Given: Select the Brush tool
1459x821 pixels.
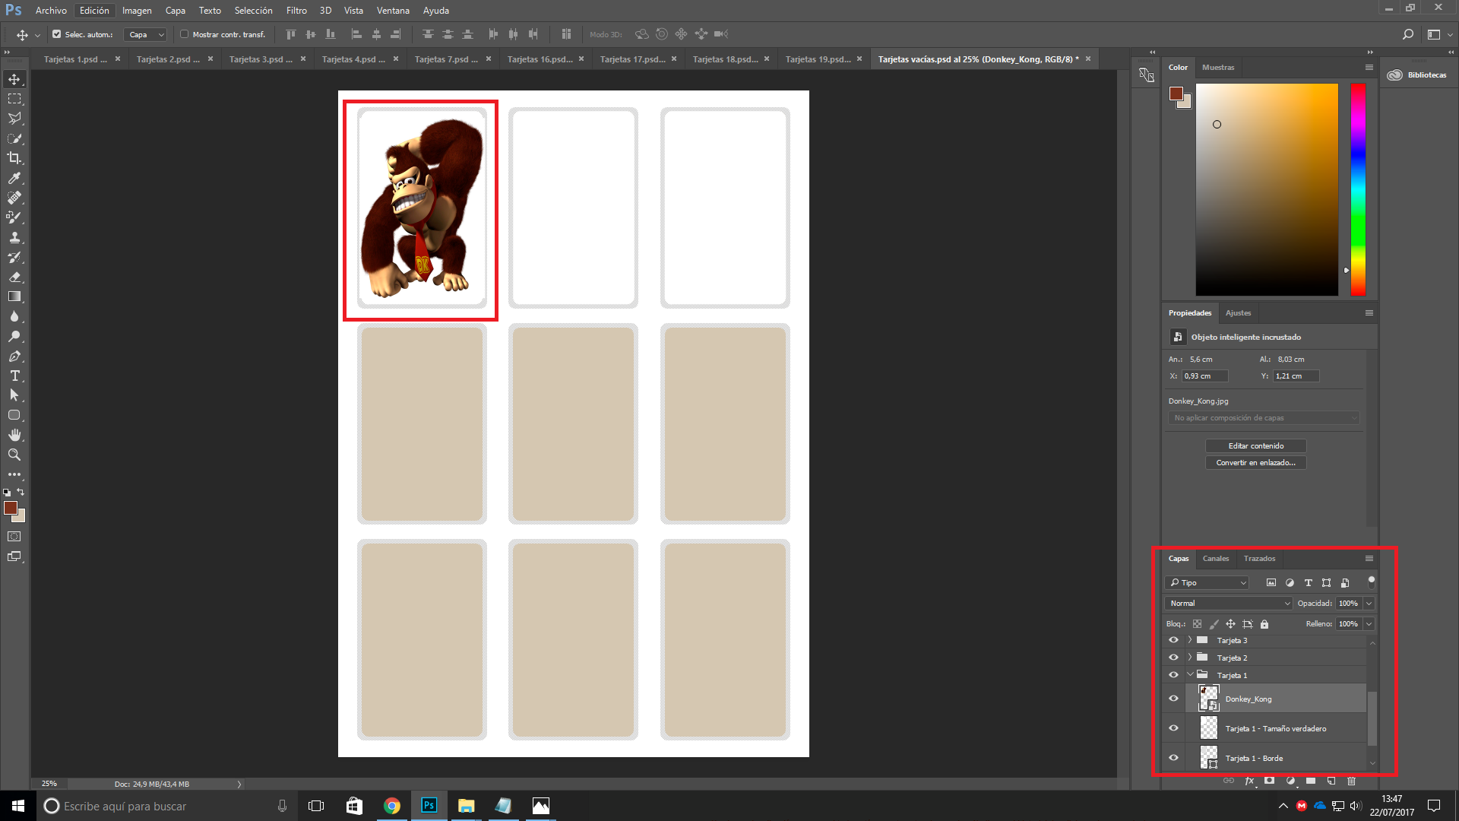Looking at the screenshot, I should click(14, 217).
